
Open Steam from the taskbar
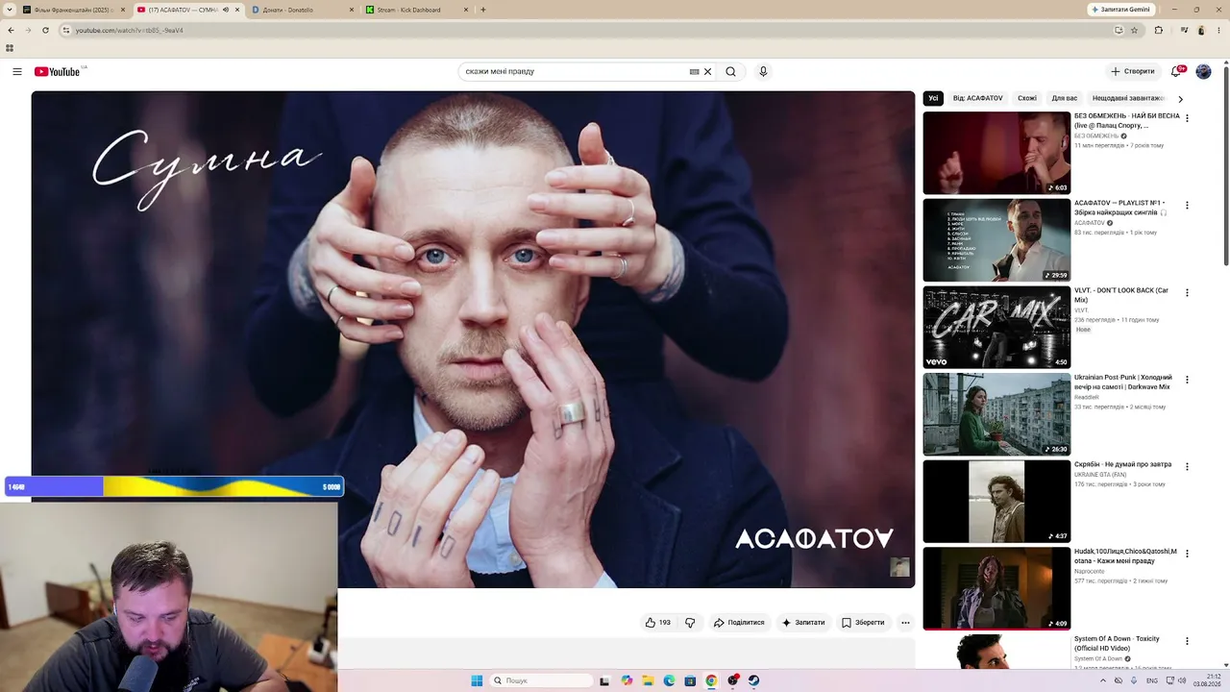click(753, 680)
